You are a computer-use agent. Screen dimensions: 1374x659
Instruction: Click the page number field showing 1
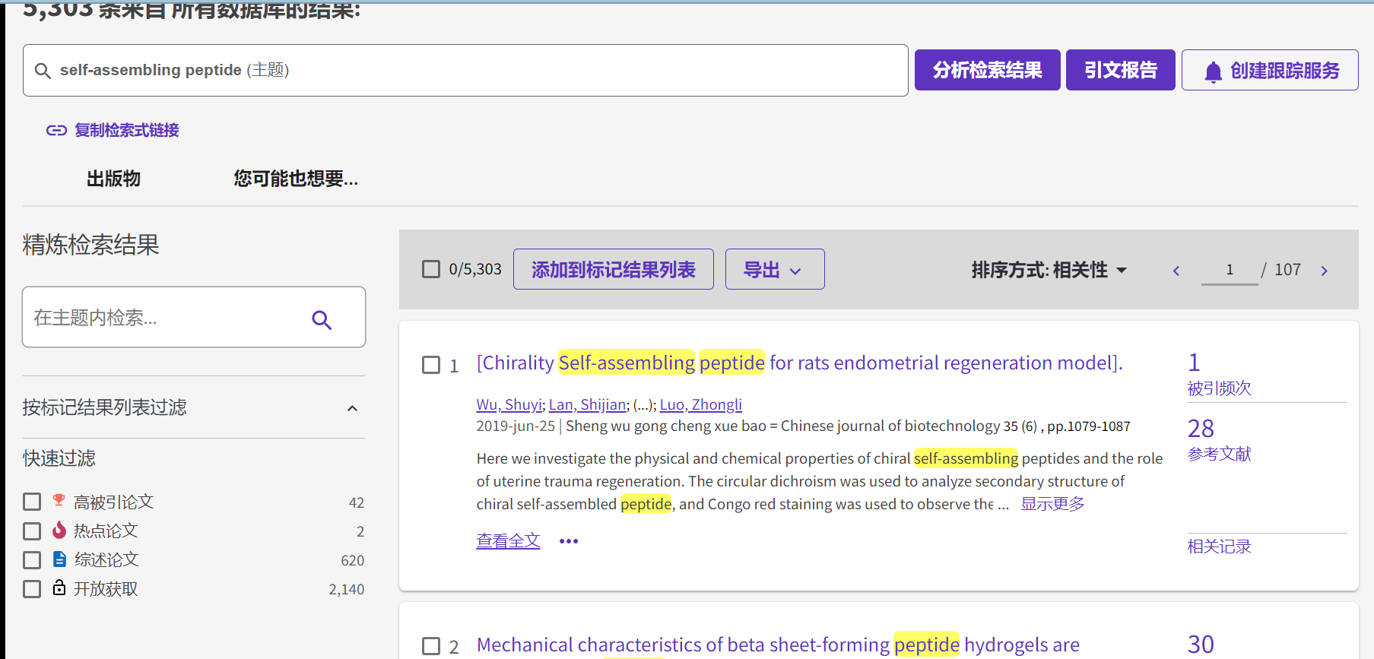[x=1230, y=270]
